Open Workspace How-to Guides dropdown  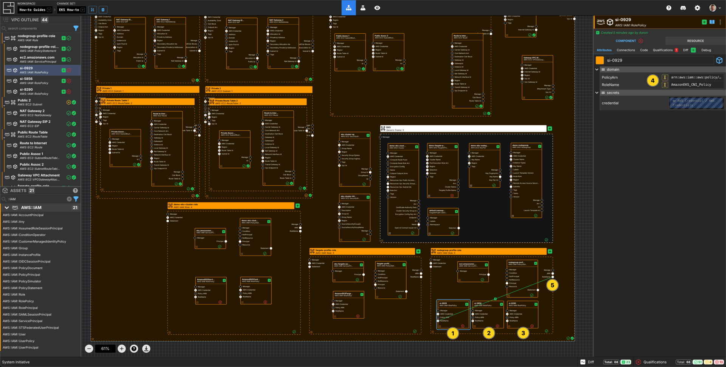coord(35,10)
